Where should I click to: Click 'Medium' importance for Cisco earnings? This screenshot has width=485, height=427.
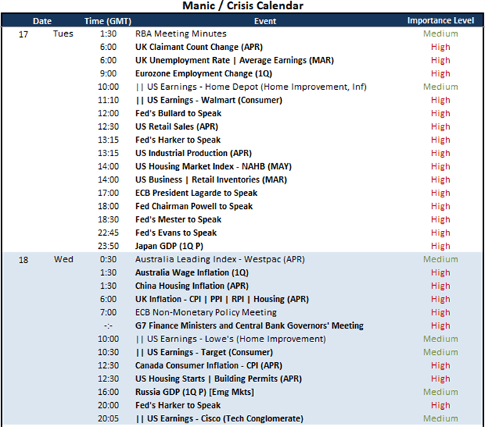point(441,418)
